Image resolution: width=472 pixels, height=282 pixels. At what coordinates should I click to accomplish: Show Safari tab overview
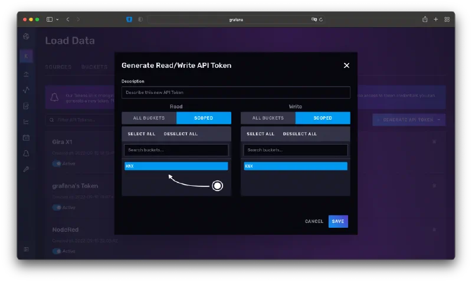[447, 19]
